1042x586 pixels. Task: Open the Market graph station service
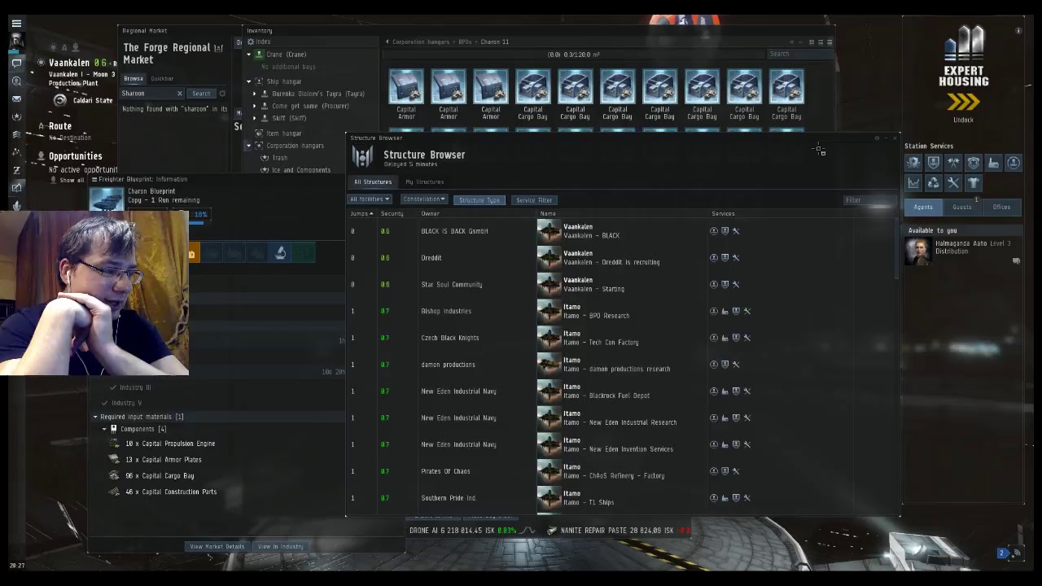[913, 183]
